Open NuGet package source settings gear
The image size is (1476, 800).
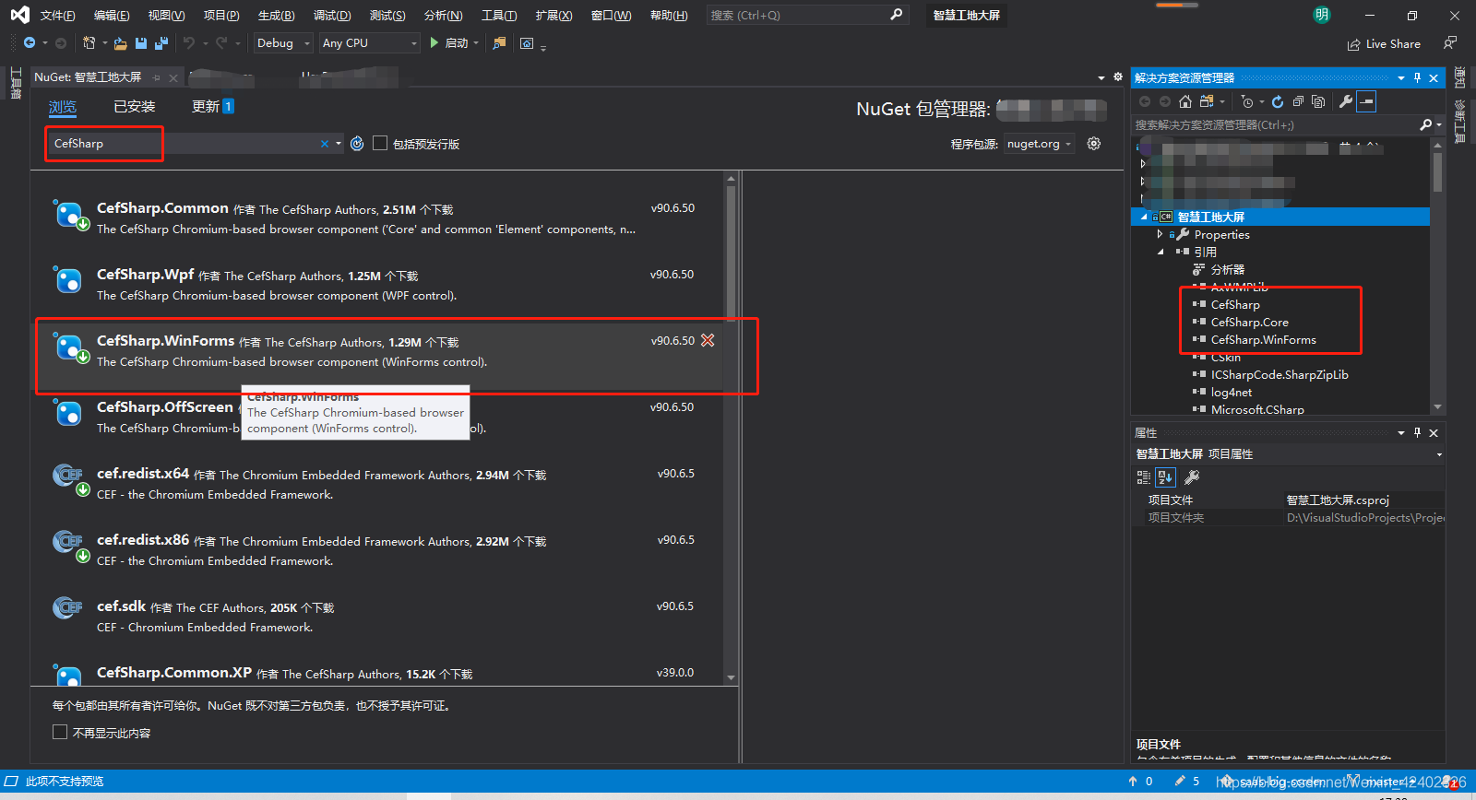(1094, 144)
